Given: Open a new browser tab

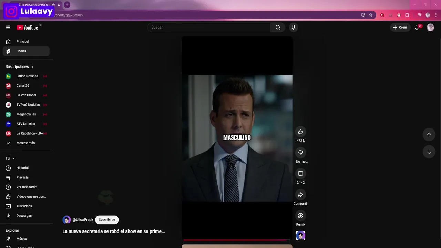Looking at the screenshot, I should 67,5.
